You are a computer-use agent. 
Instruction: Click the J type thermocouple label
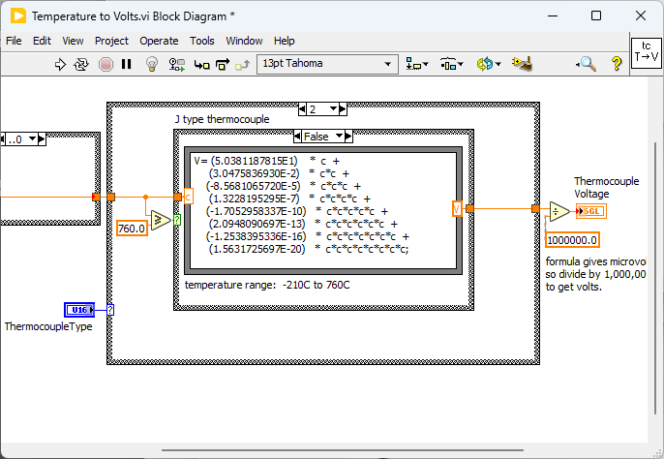tap(223, 119)
